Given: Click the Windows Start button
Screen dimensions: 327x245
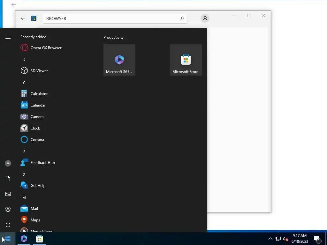Looking at the screenshot, I should 8,239.
